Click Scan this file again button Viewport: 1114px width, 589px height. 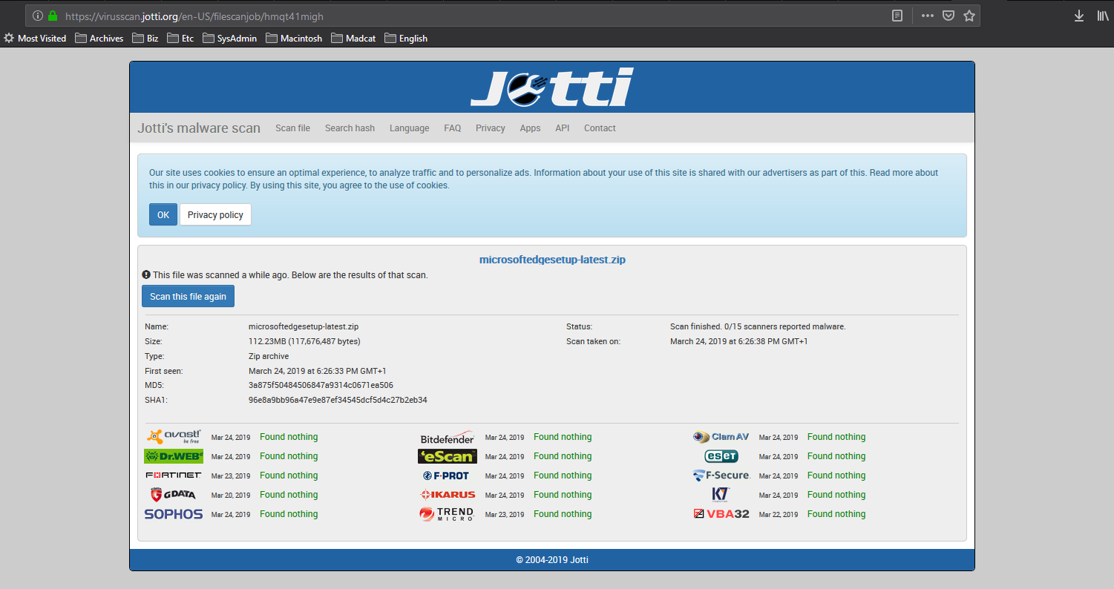[188, 296]
